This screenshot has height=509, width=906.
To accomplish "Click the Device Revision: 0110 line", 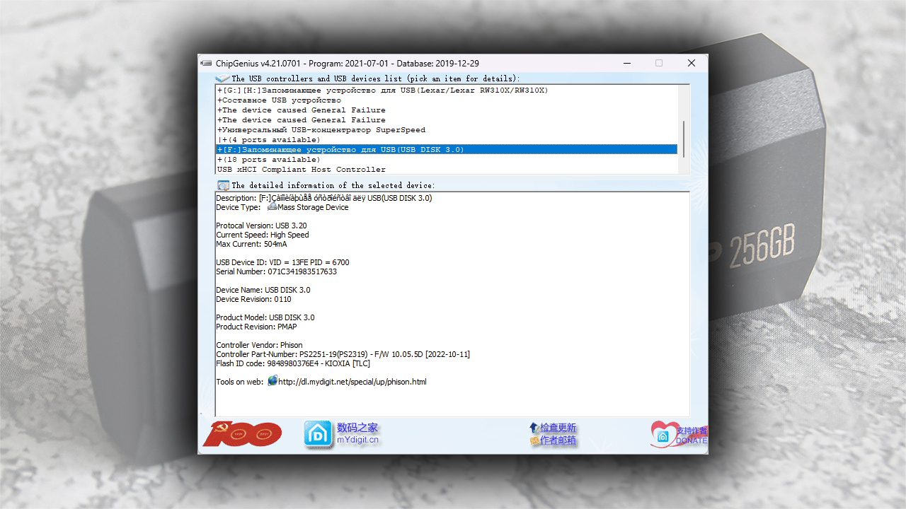I will 253,299.
